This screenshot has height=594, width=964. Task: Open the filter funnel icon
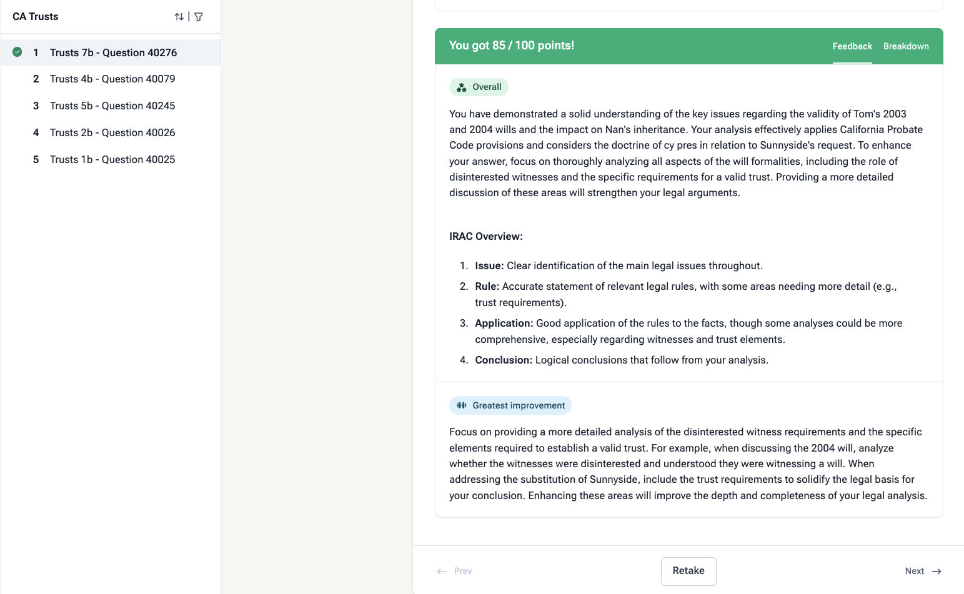(x=199, y=17)
